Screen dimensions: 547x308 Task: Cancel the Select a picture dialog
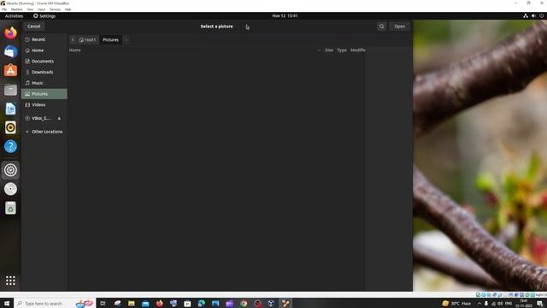[34, 27]
